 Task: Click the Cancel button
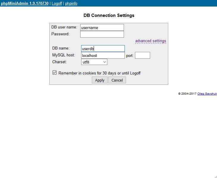pyautogui.click(x=117, y=80)
